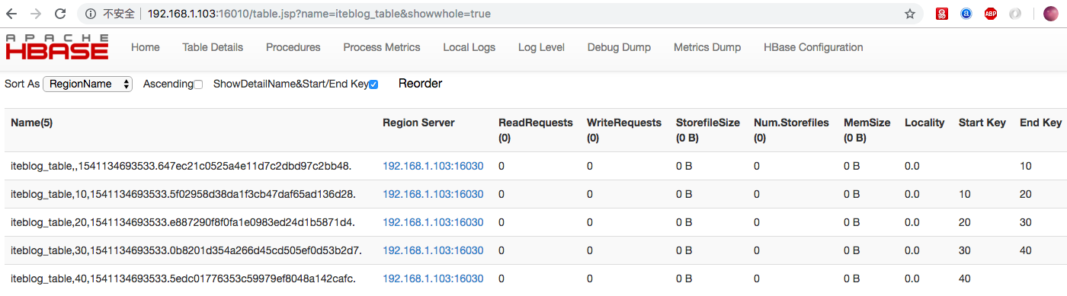The height and width of the screenshot is (296, 1067).
Task: Open region server link for iteblog_table,20 row
Action: pos(433,222)
